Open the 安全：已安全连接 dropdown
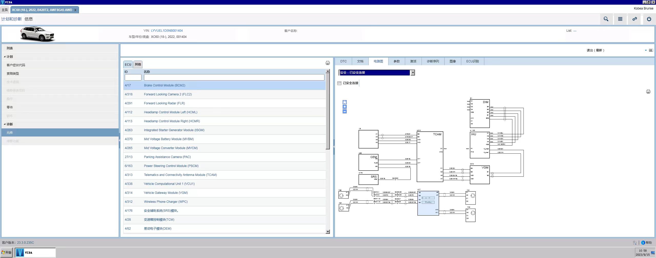This screenshot has height=258, width=656. coord(413,73)
